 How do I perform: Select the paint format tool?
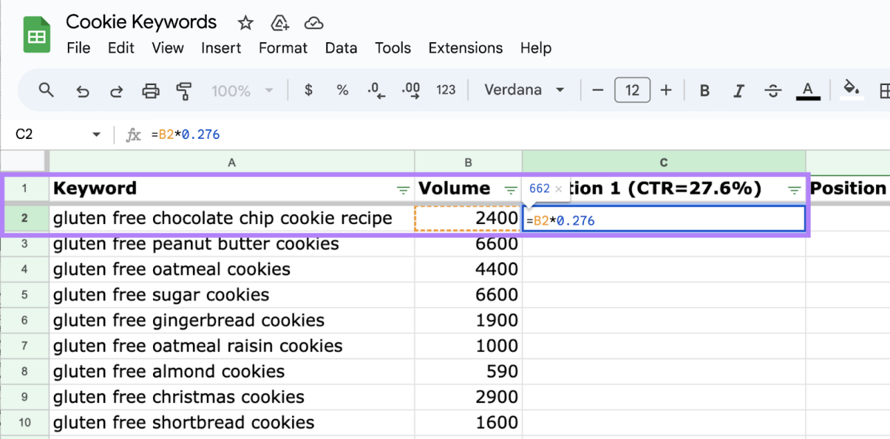click(184, 91)
